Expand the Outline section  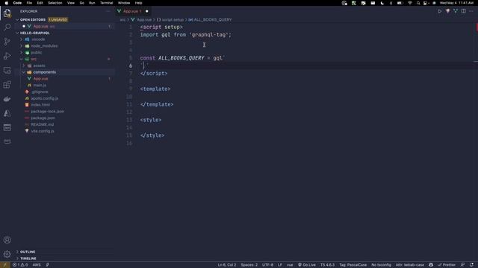pyautogui.click(x=28, y=252)
